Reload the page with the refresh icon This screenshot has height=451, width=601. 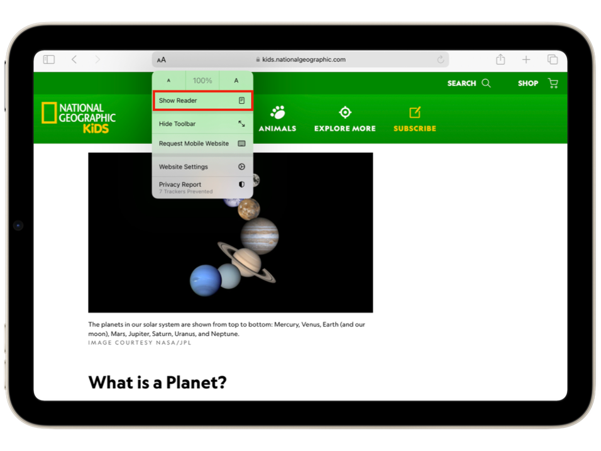click(441, 60)
